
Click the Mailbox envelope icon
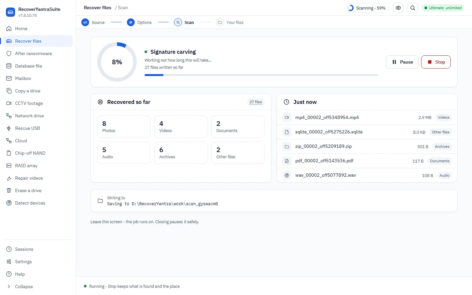tap(9, 78)
